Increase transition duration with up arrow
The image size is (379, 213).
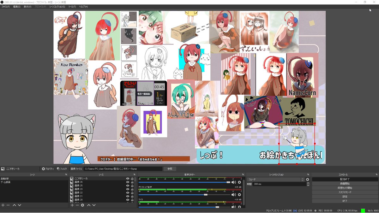[x=308, y=183]
